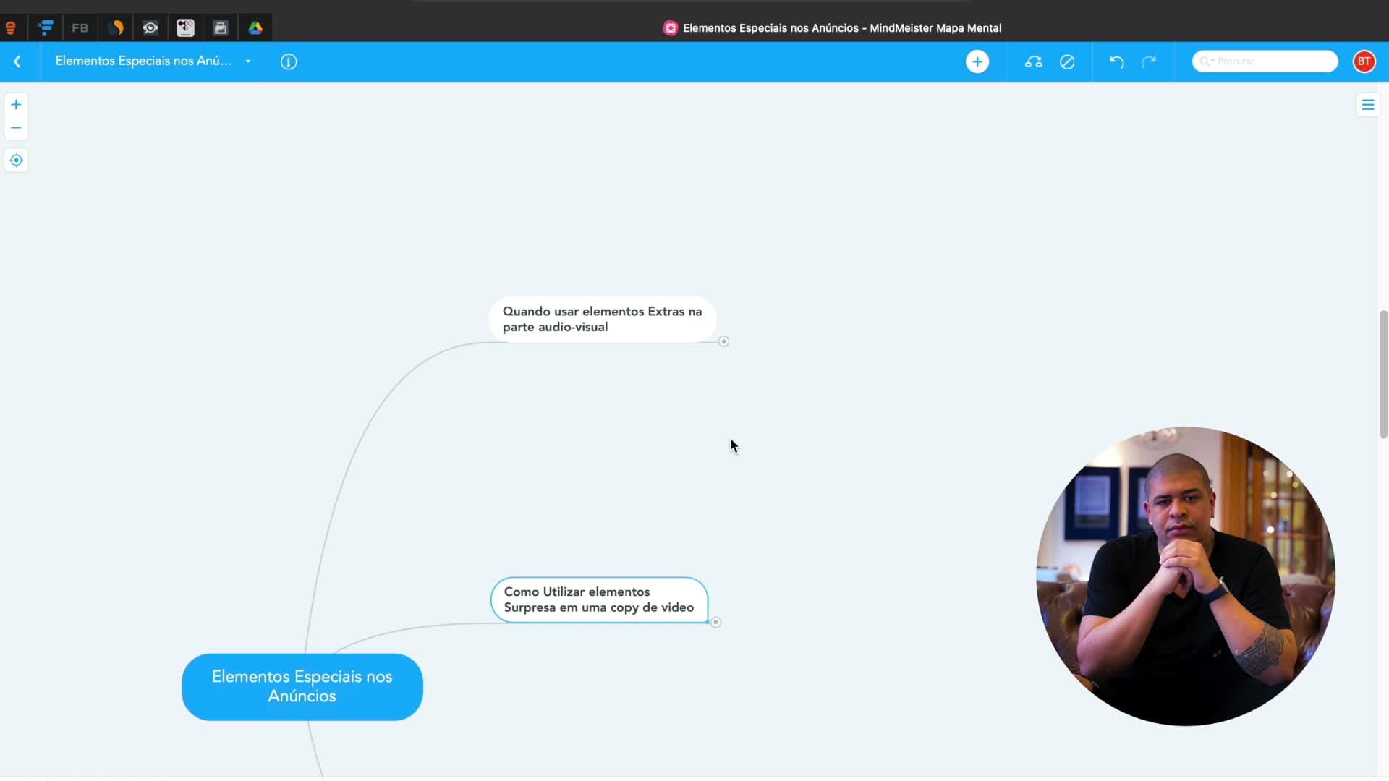Click the crossed-circle toolbar icon
This screenshot has width=1389, height=781.
(1067, 61)
